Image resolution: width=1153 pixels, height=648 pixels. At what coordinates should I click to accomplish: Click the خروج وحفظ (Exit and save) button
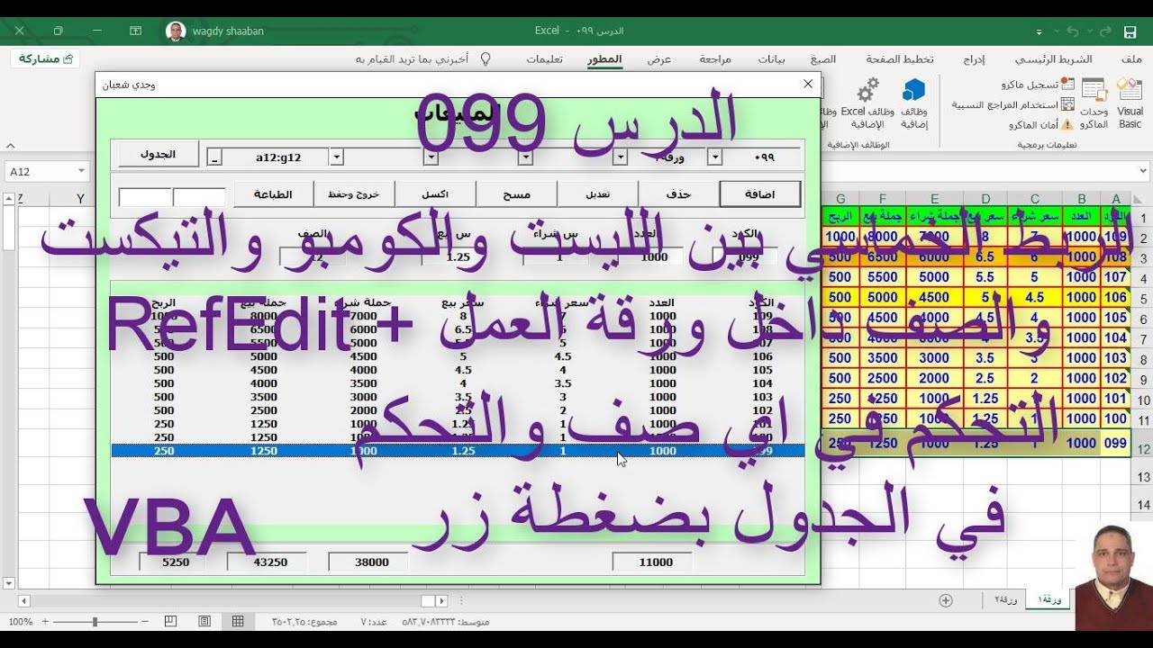pos(355,194)
